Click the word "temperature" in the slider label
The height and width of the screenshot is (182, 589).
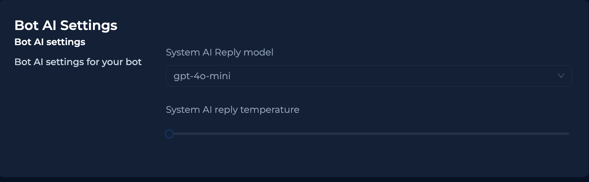(x=269, y=110)
